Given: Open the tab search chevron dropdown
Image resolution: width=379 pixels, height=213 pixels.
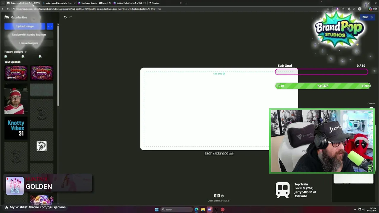Looking at the screenshot, I should (x=3, y=3).
